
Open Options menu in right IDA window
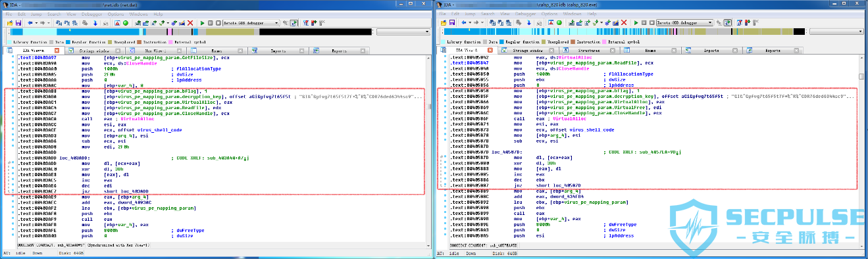pos(549,14)
